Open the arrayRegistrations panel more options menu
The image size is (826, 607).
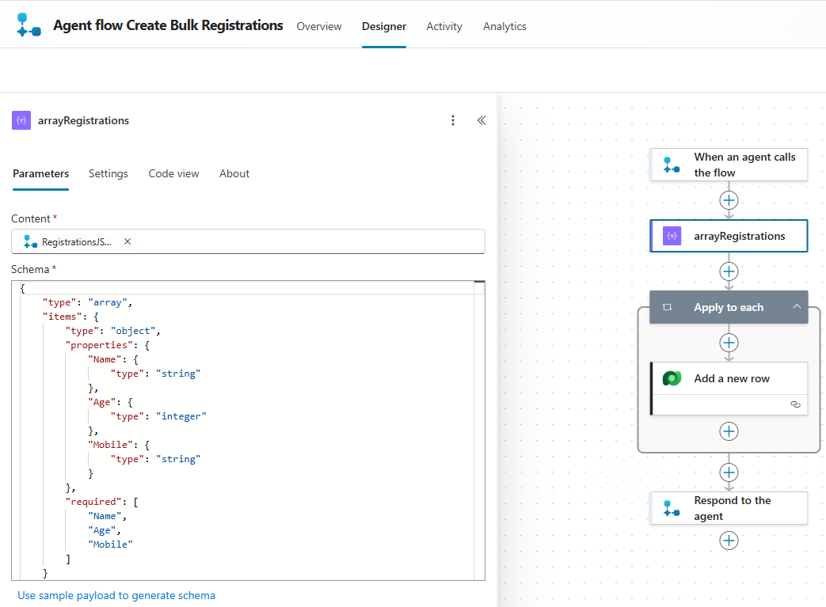[x=453, y=120]
